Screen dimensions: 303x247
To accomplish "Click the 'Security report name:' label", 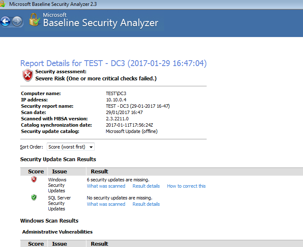I will pyautogui.click(x=47, y=106).
